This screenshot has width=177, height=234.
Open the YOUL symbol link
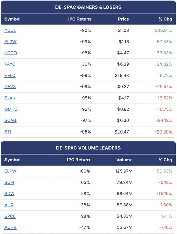coord(10,30)
